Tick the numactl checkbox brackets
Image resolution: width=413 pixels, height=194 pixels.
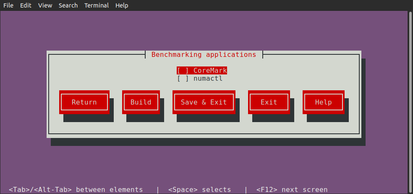click(183, 78)
